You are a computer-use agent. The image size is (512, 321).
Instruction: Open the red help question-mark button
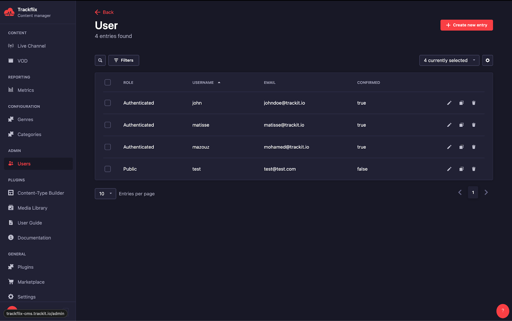point(502,311)
